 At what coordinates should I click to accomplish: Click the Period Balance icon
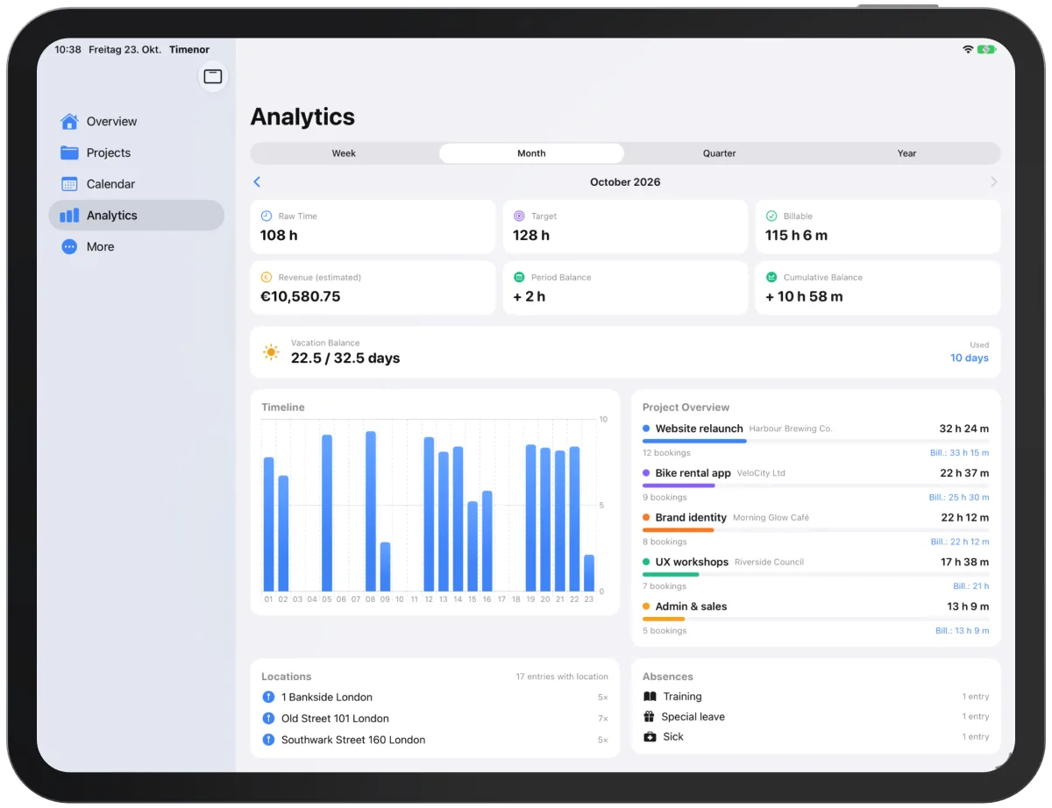click(519, 277)
